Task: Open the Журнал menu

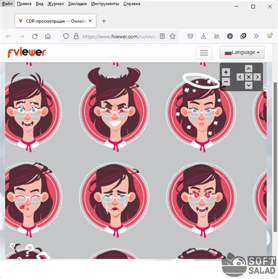Action: click(x=56, y=4)
